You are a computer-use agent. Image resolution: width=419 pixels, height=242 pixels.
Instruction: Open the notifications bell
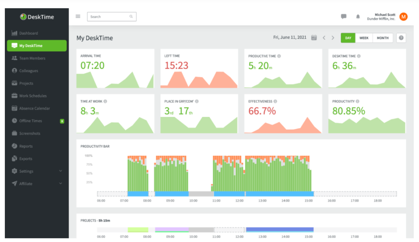tap(358, 17)
